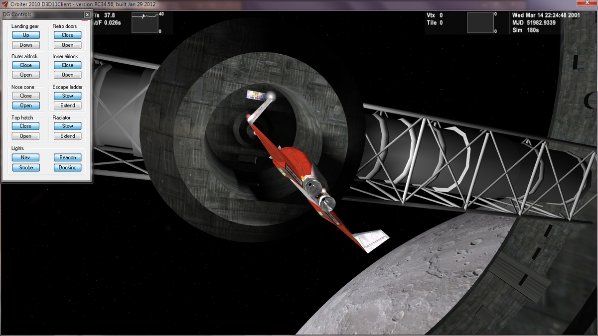Toggle Strobe lights
Viewport: 598px width, 336px height.
pyautogui.click(x=26, y=167)
